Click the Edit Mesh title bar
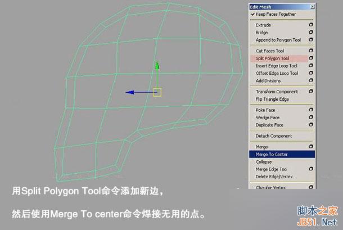Screen dimensions: 343x230 click(x=282, y=7)
